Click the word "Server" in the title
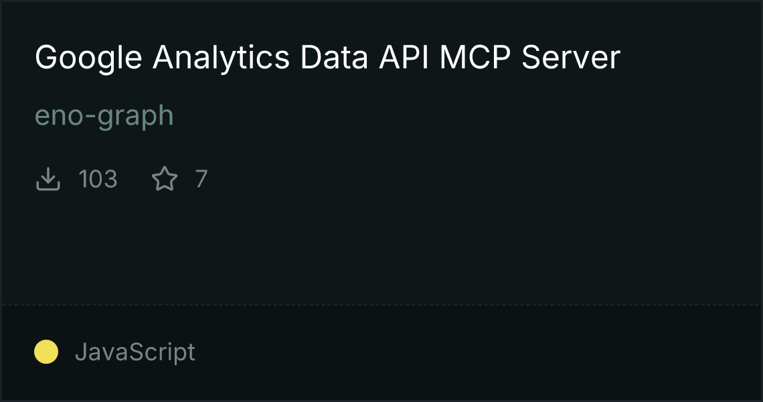The width and height of the screenshot is (763, 402). (x=571, y=58)
